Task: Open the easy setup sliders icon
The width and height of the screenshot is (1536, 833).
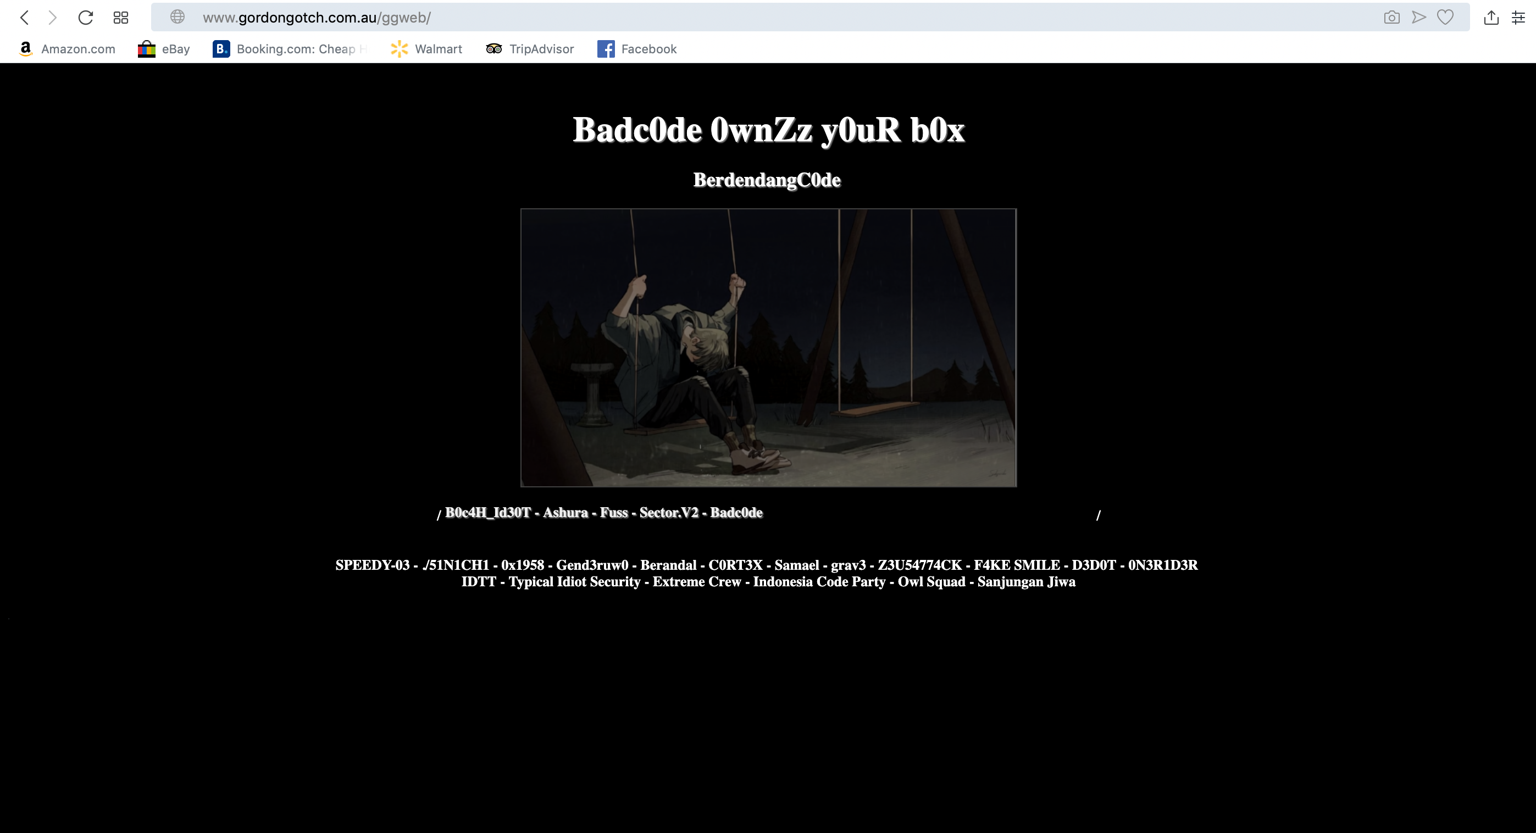Action: pos(1518,17)
